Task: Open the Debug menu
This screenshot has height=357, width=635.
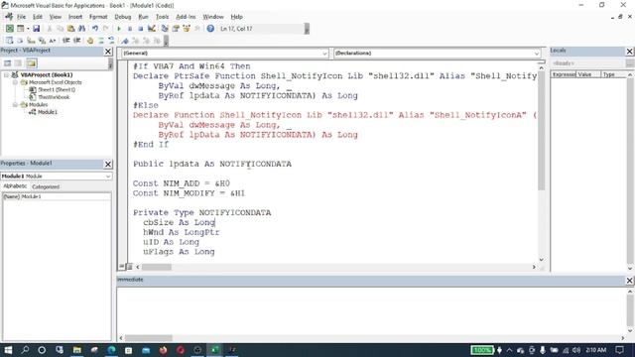Action: click(x=122, y=17)
